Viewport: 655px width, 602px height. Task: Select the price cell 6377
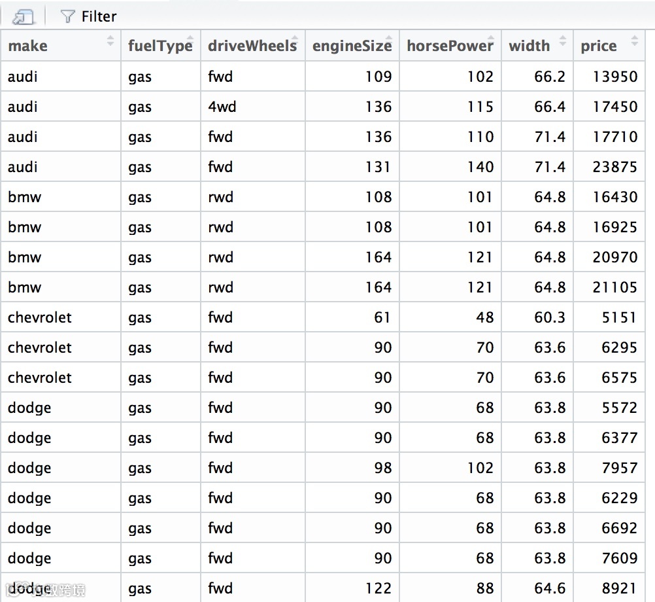click(609, 438)
